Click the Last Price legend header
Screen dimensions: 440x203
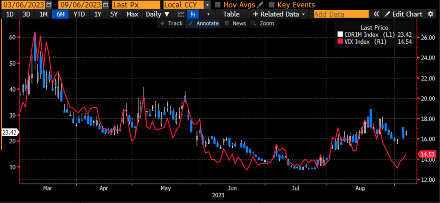pyautogui.click(x=374, y=27)
